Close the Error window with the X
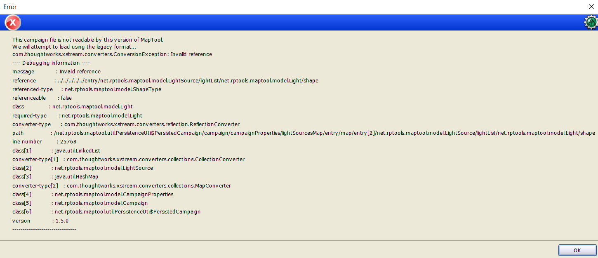This screenshot has height=258, width=598. click(x=591, y=7)
